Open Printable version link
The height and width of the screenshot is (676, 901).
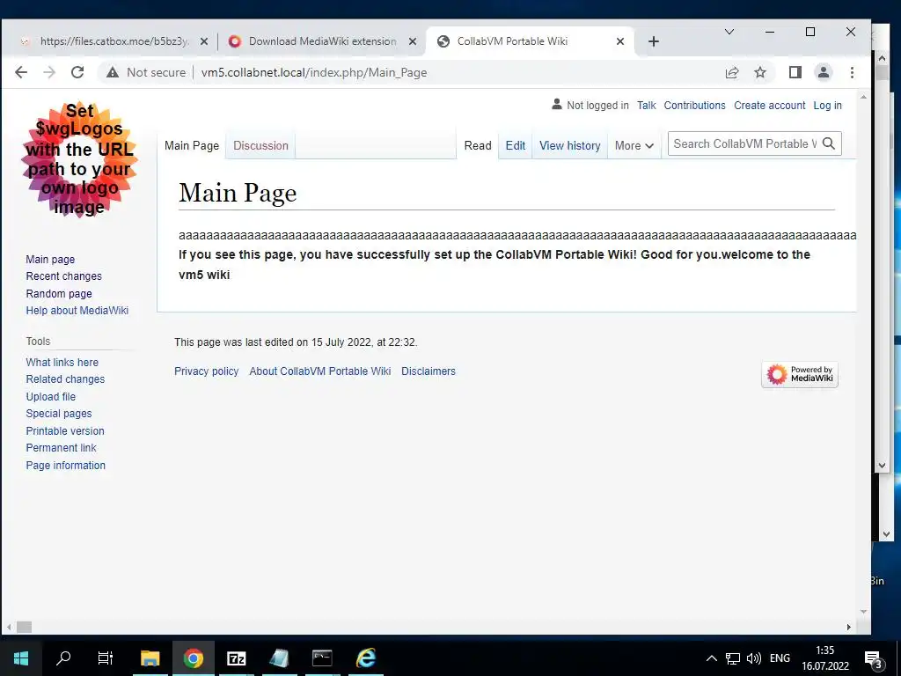65,431
